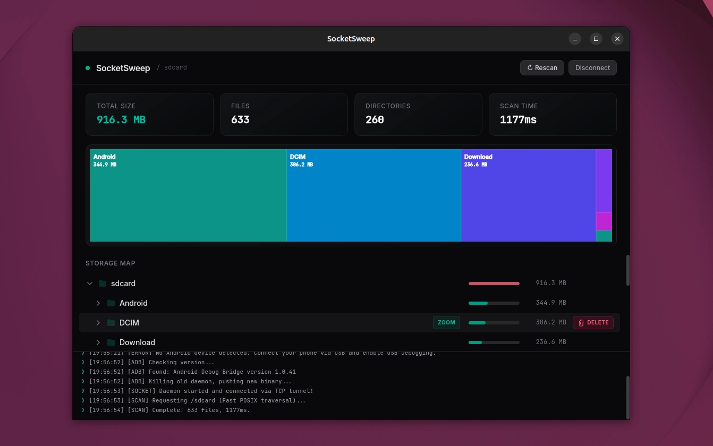Disconnect from the device
The height and width of the screenshot is (446, 713).
tap(592, 68)
